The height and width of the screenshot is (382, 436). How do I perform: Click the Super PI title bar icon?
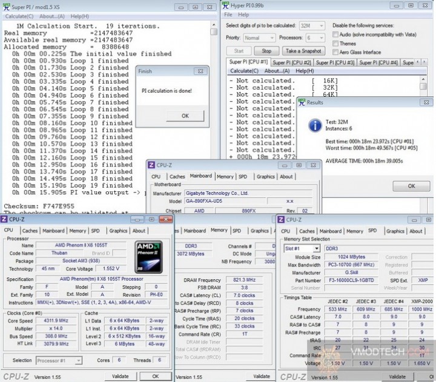tap(6, 7)
